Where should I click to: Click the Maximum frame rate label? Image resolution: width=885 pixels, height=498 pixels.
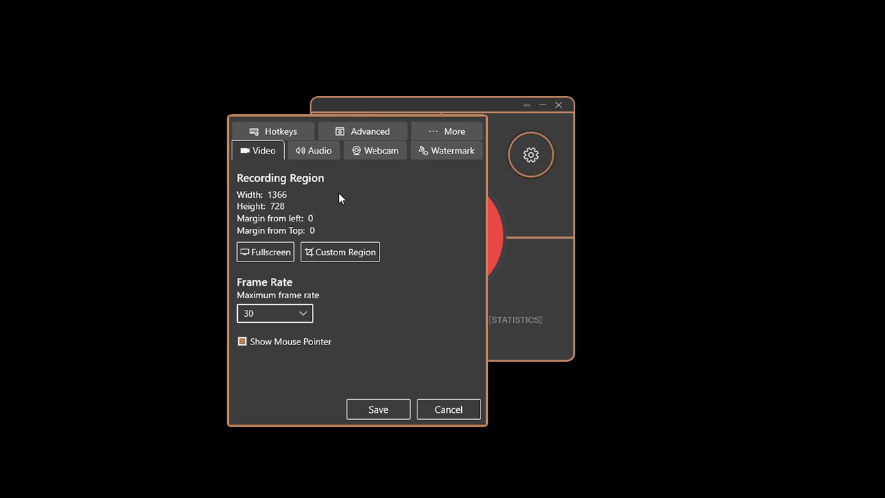(x=278, y=295)
